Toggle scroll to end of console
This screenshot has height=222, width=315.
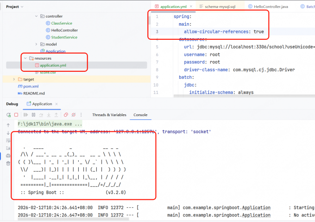(8, 148)
